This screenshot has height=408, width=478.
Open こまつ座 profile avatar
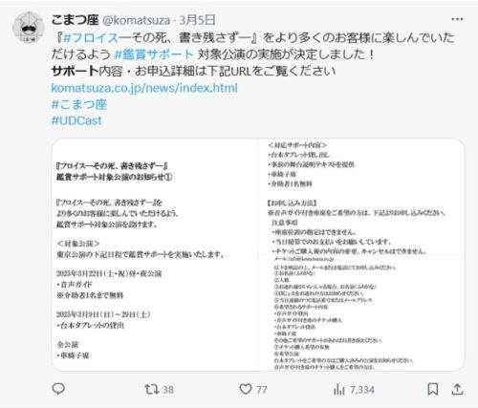pyautogui.click(x=29, y=28)
